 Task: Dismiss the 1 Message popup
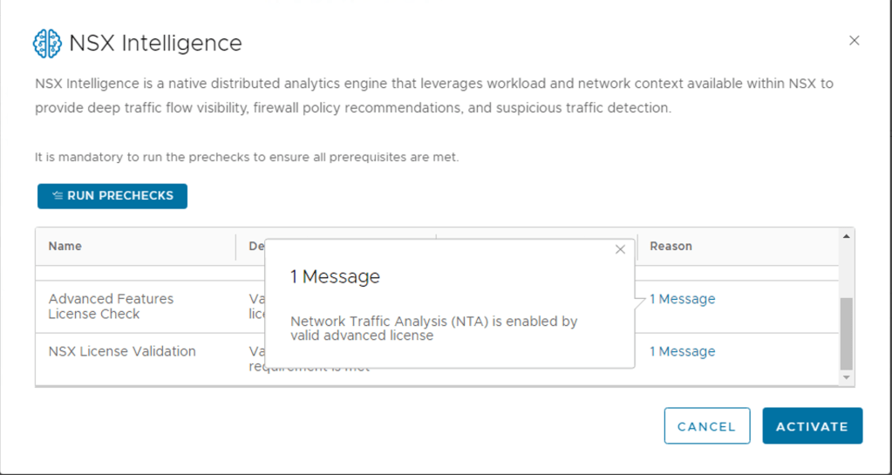pyautogui.click(x=620, y=249)
